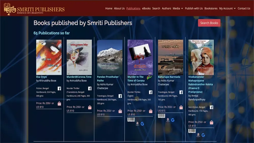Open Google link for Murder In The Time of Corona
Viewport: 254px width, 143px height.
[x=142, y=124]
